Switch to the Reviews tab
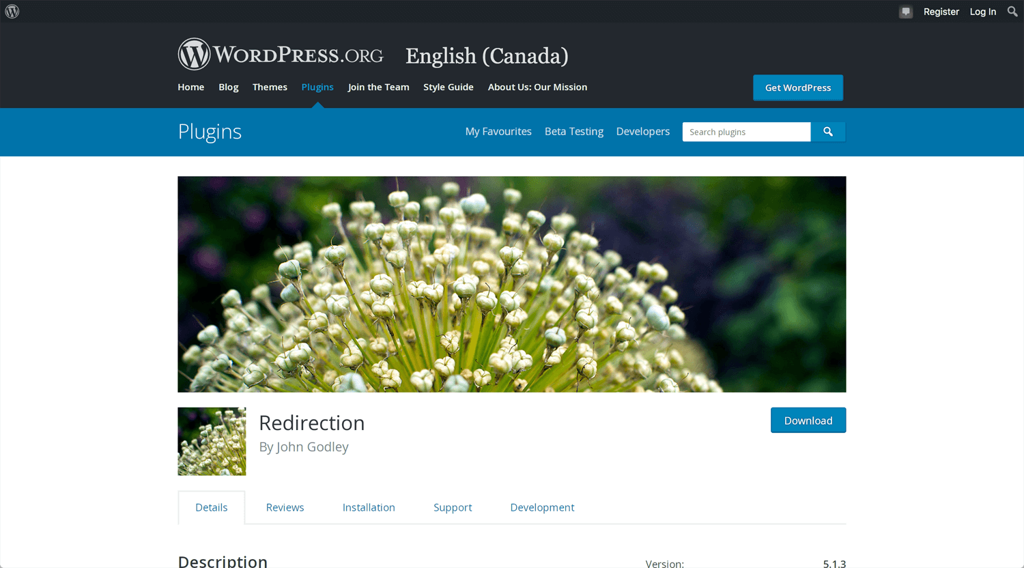The image size is (1024, 568). (x=285, y=507)
